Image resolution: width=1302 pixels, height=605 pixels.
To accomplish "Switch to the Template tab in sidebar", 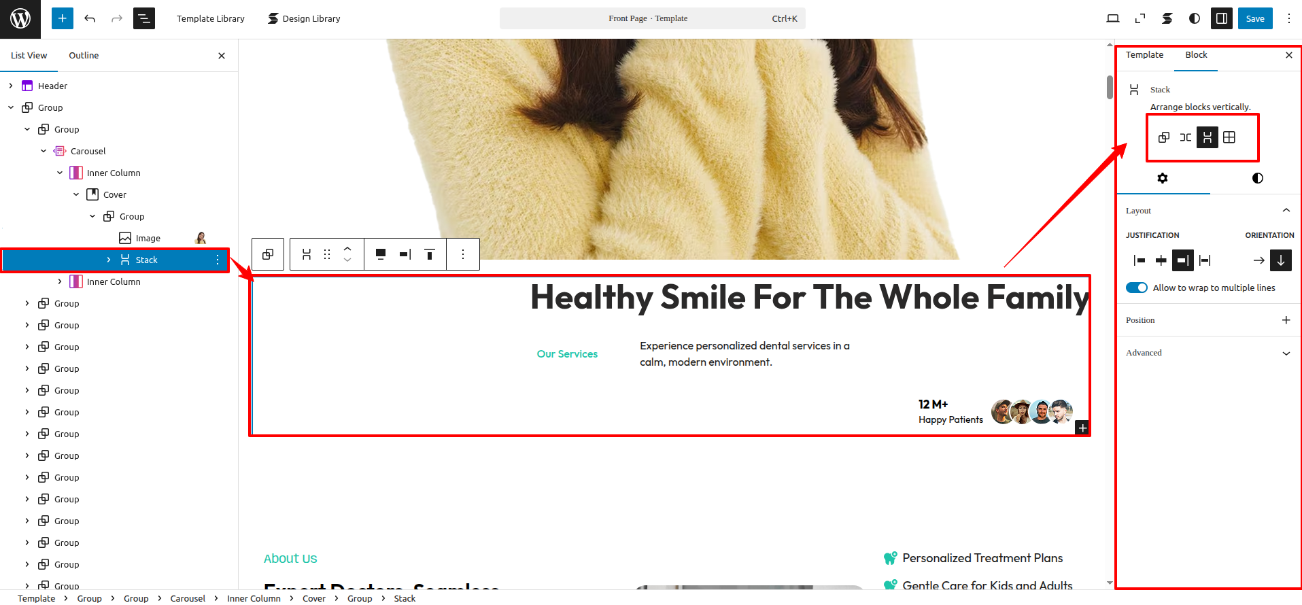I will coord(1144,55).
